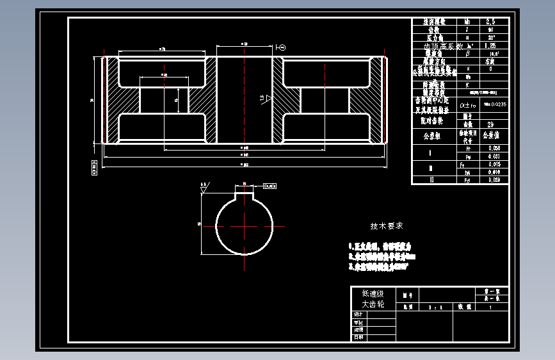Viewport: 555px width, 360px height.
Task: Click the '设计' cell in title block
Action: click(x=358, y=315)
